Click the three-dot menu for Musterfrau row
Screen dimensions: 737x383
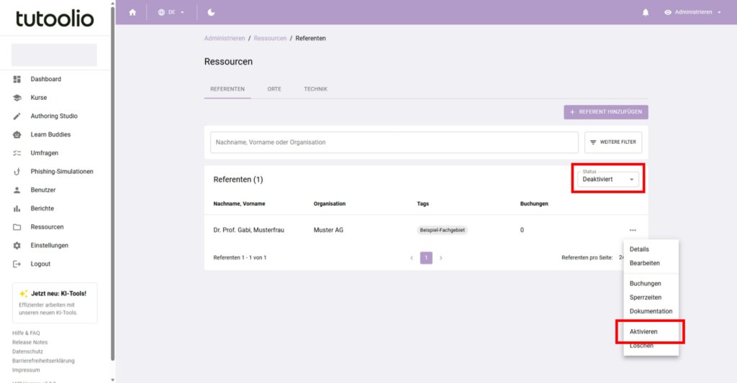633,230
